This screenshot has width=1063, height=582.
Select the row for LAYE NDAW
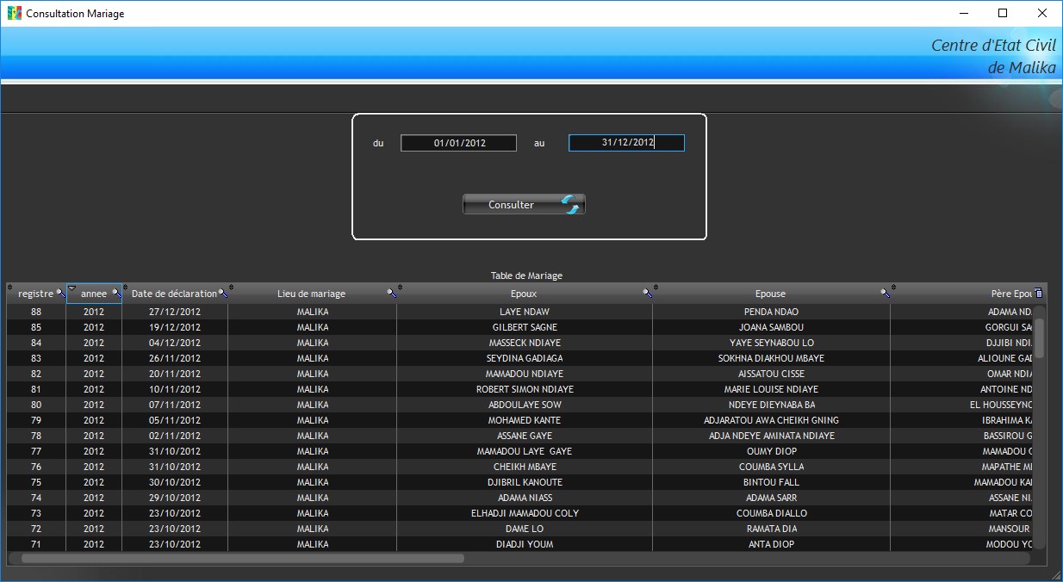point(524,312)
